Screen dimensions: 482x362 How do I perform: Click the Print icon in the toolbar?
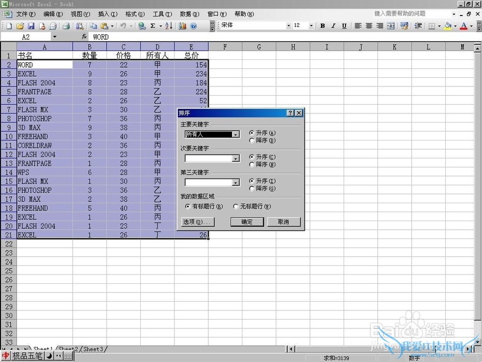coord(66,26)
